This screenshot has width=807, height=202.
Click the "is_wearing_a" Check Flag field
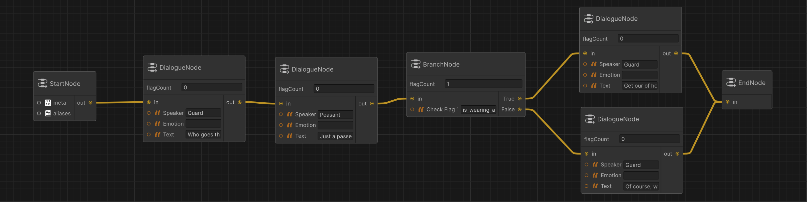click(x=478, y=109)
